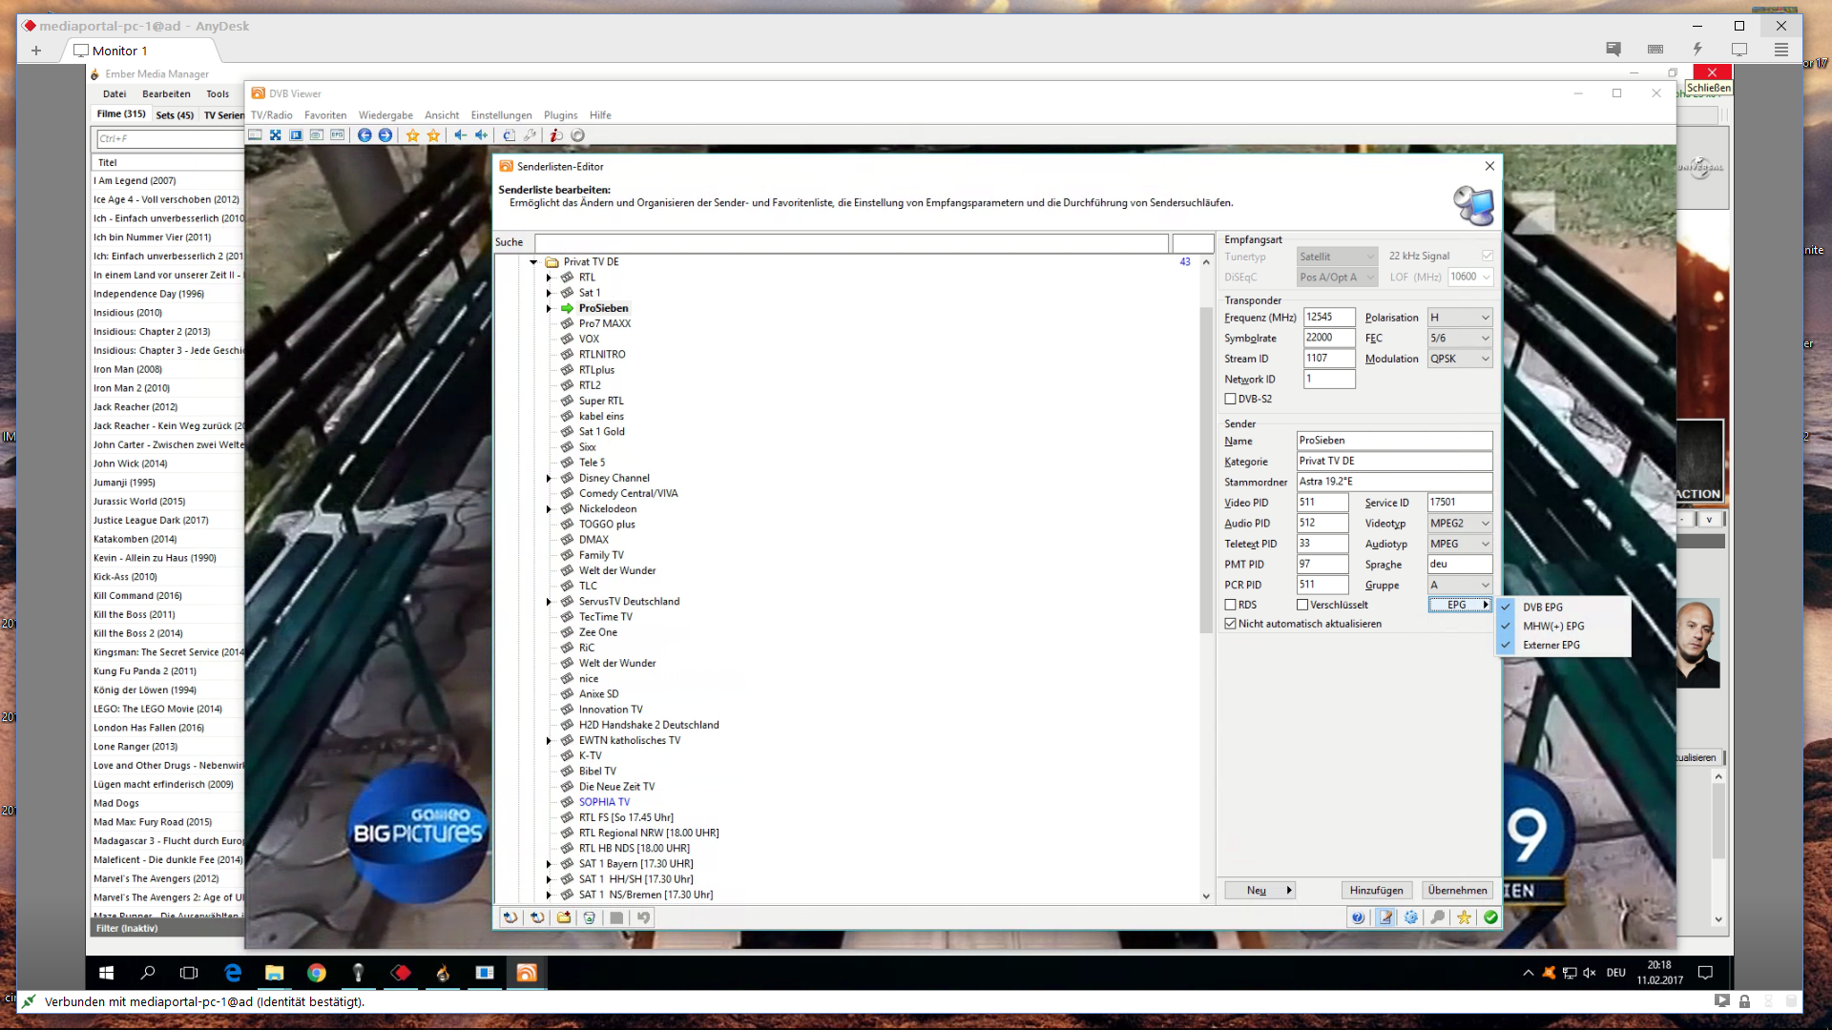Click the blue back arrow channel icon
The height and width of the screenshot is (1030, 1832).
click(364, 135)
